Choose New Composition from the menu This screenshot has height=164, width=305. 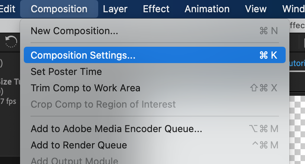tap(74, 31)
